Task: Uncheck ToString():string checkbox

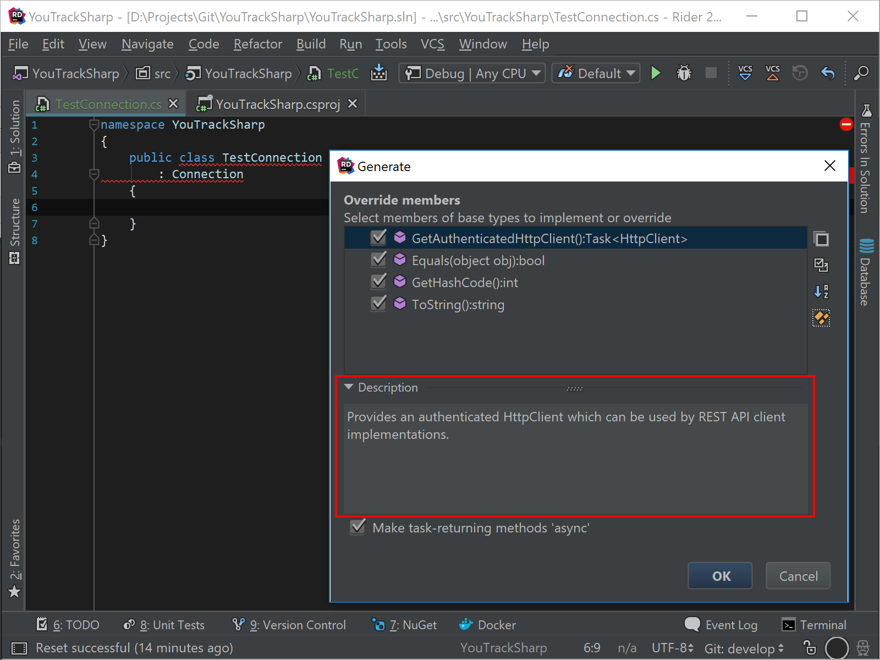Action: point(379,304)
